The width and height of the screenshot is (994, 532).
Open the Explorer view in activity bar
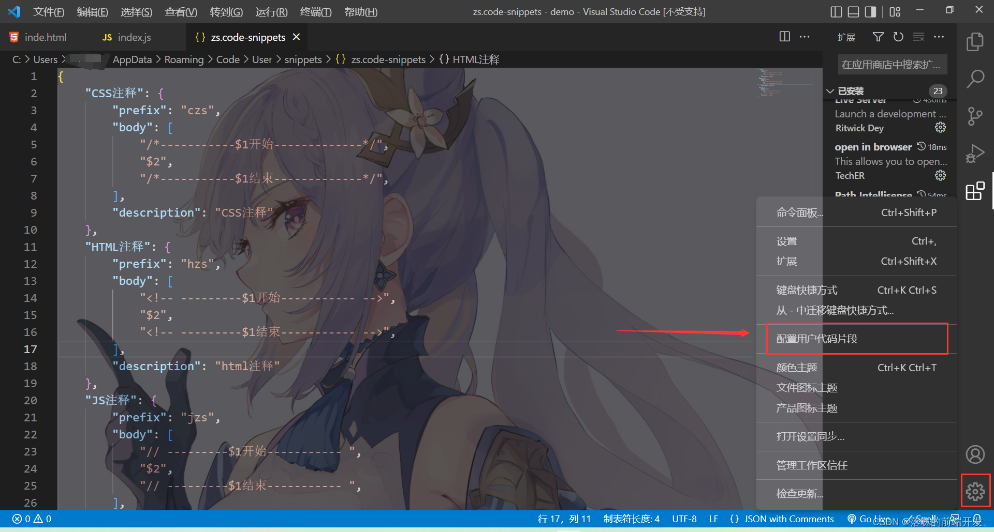tap(975, 42)
